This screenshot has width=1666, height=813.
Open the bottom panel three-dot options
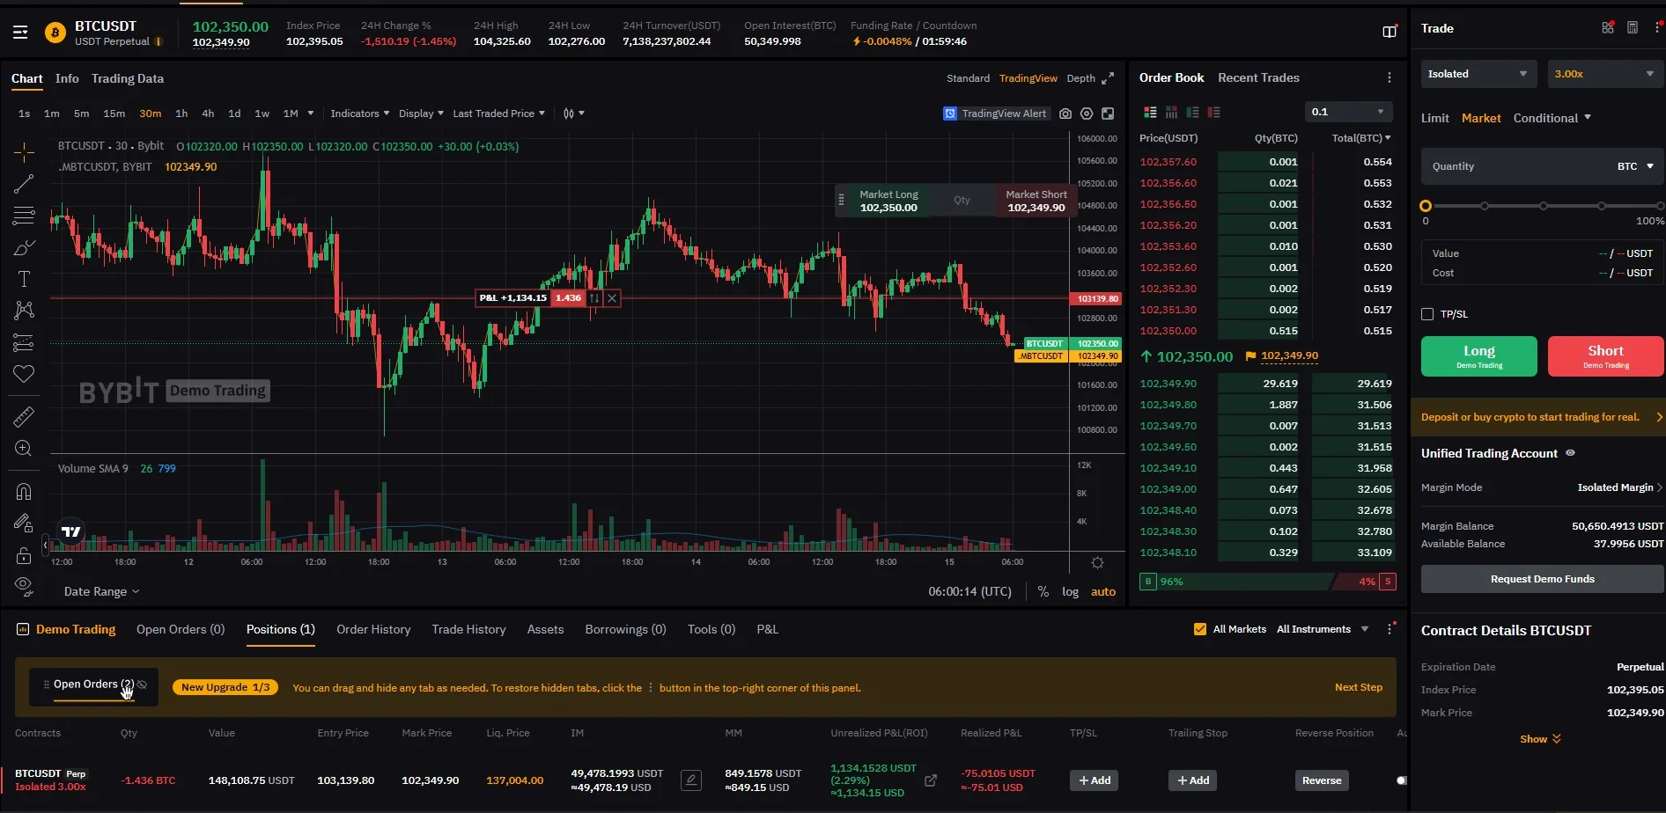pos(1390,629)
